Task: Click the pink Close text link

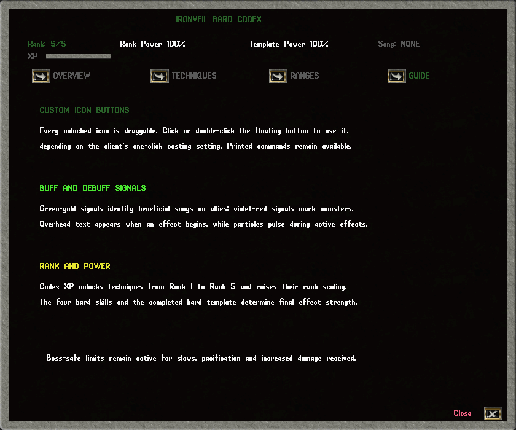Action: 463,413
